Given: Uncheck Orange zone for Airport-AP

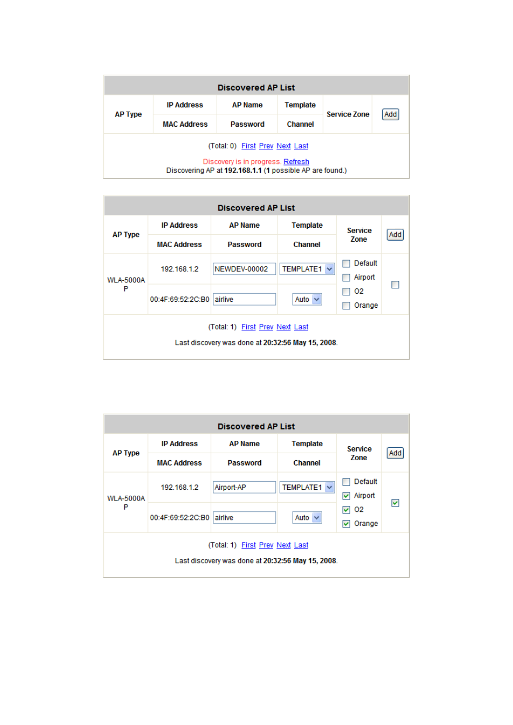Looking at the screenshot, I should pyautogui.click(x=346, y=524).
